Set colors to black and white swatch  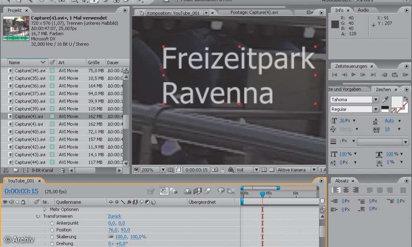(385, 109)
